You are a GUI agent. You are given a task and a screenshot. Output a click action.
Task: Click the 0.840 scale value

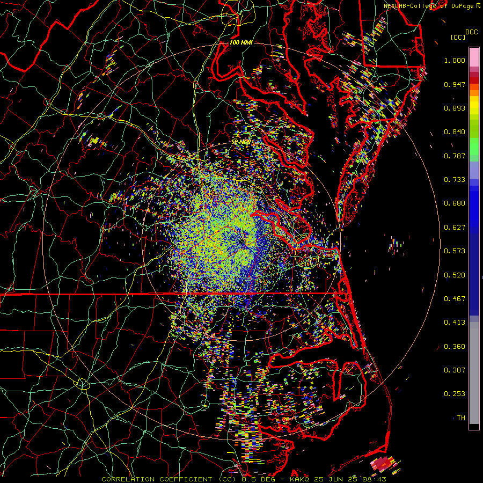point(455,132)
